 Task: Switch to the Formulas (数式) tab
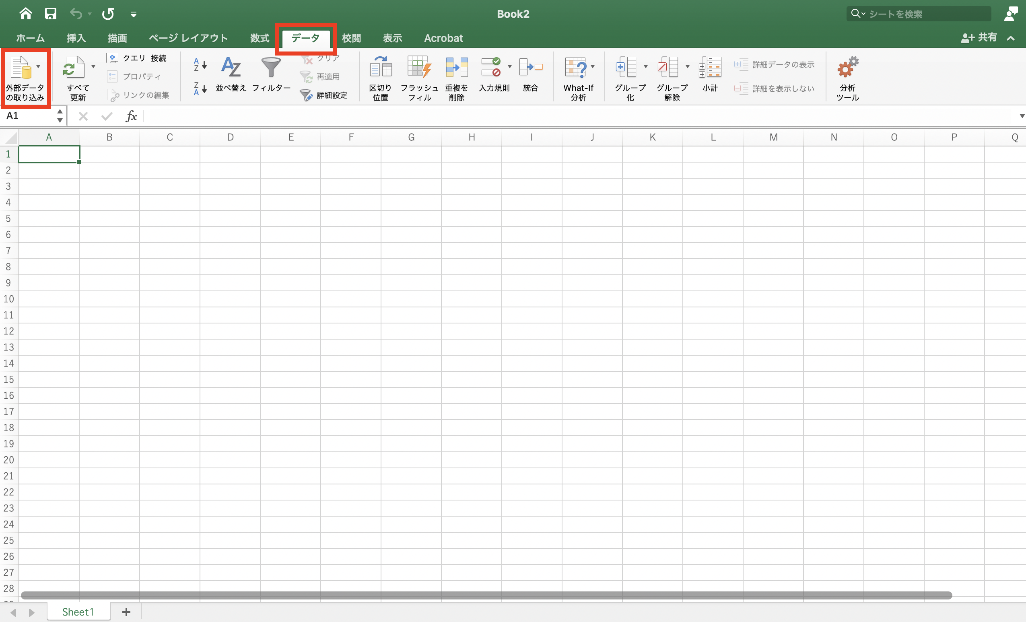[260, 38]
